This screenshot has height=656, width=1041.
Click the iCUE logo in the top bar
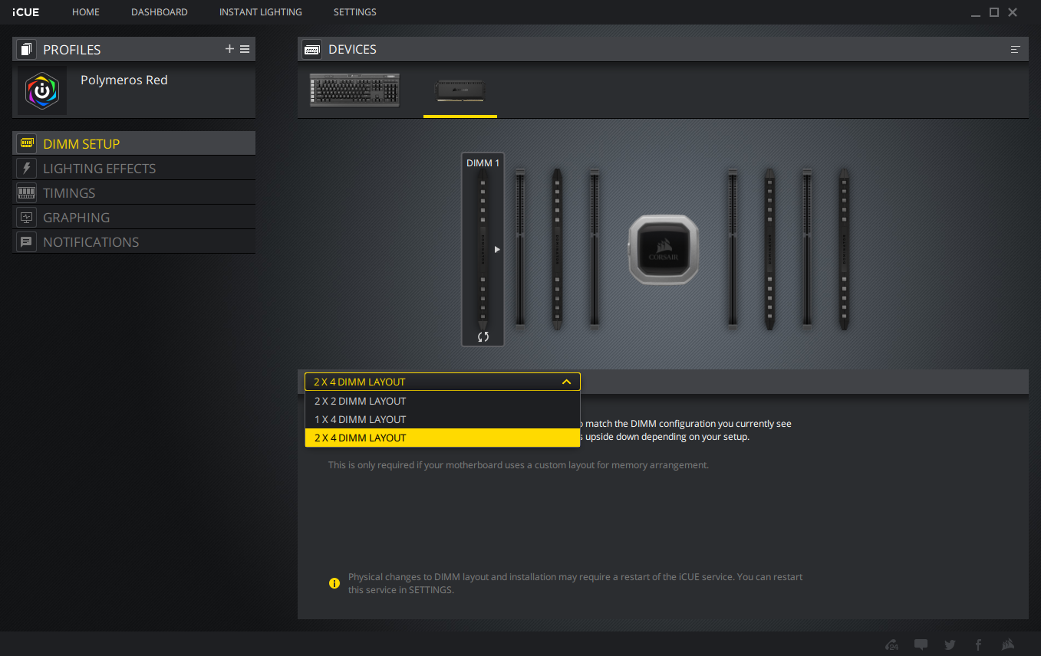coord(26,12)
